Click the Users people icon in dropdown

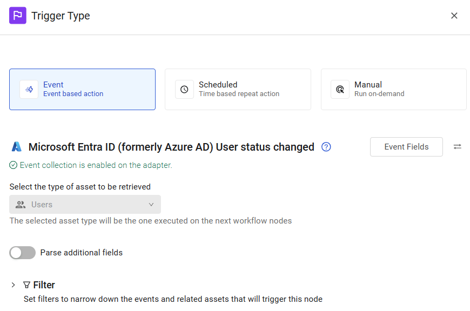(x=21, y=205)
